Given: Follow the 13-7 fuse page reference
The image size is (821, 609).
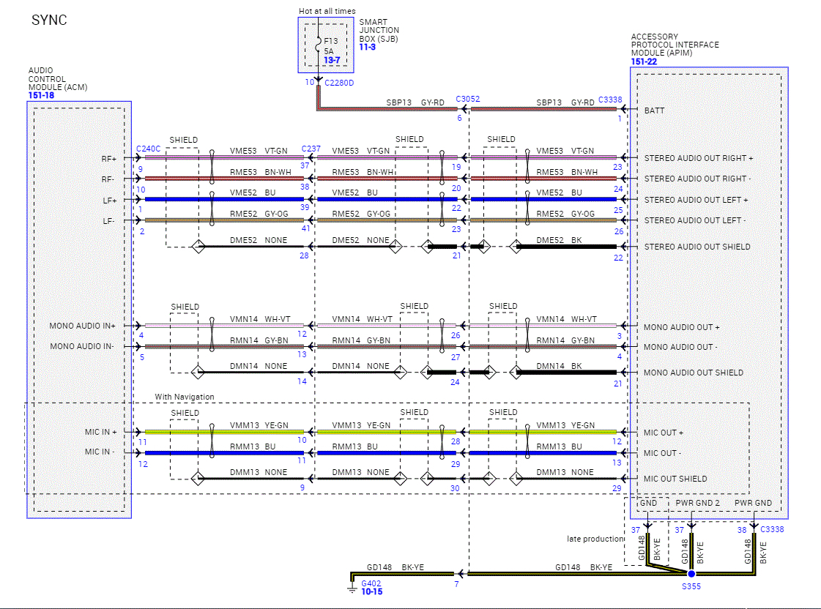Looking at the screenshot, I should pos(332,60).
